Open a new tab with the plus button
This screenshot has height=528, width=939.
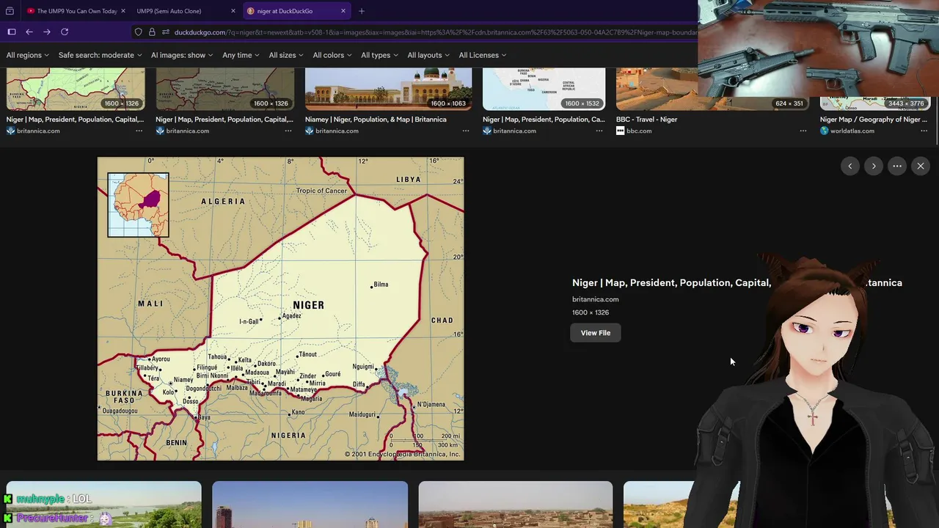click(362, 11)
